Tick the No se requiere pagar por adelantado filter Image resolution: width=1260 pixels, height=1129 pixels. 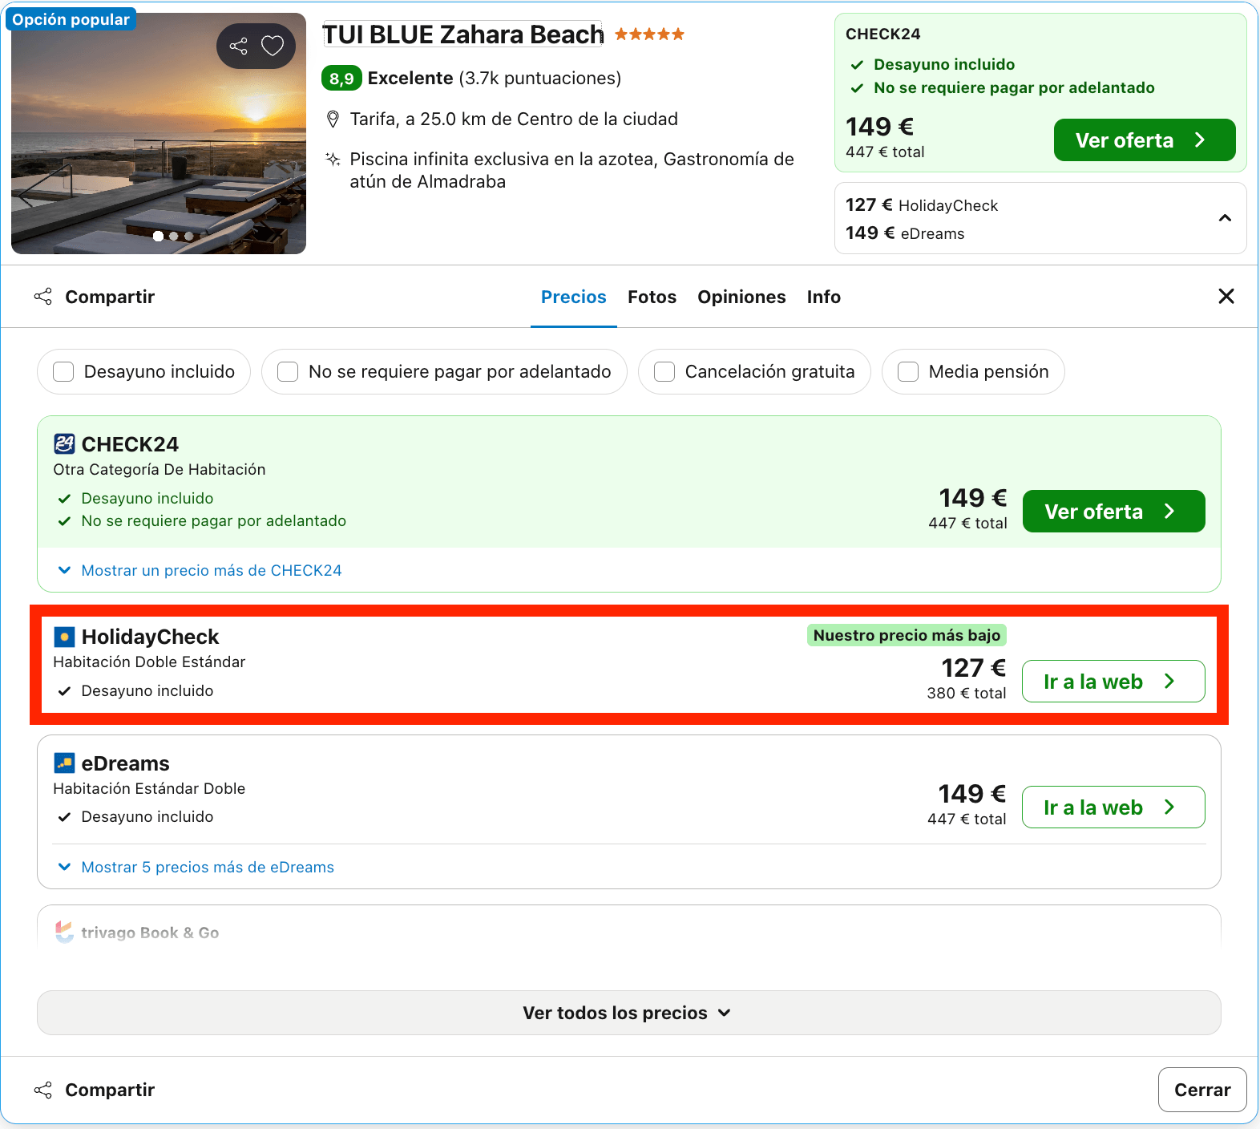tap(288, 371)
